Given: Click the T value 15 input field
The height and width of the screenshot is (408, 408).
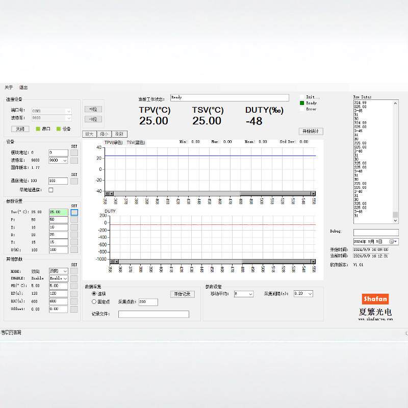Looking at the screenshot, I should [x=59, y=242].
